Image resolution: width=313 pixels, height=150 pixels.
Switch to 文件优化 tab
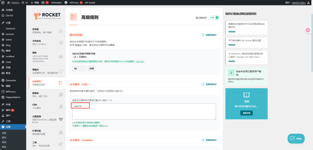click(47, 43)
